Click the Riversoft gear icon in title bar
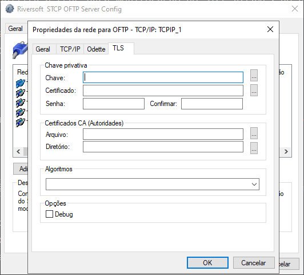Screen dimensions: 304x275 click(10, 9)
